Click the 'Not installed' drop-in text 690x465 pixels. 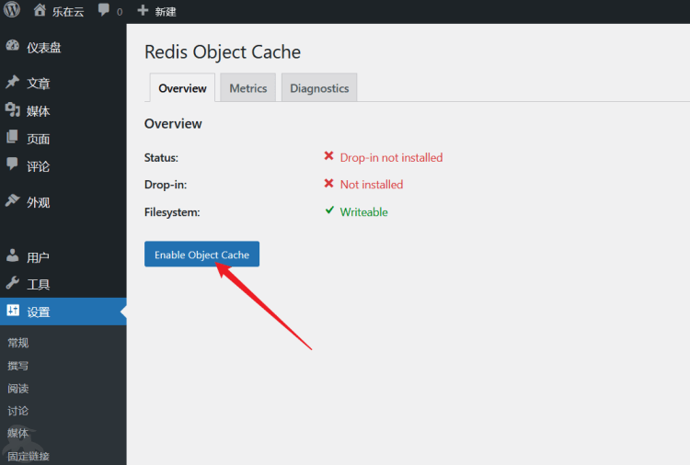click(x=372, y=185)
